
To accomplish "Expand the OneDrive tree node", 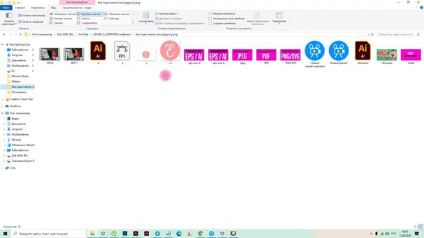I will click(3, 106).
